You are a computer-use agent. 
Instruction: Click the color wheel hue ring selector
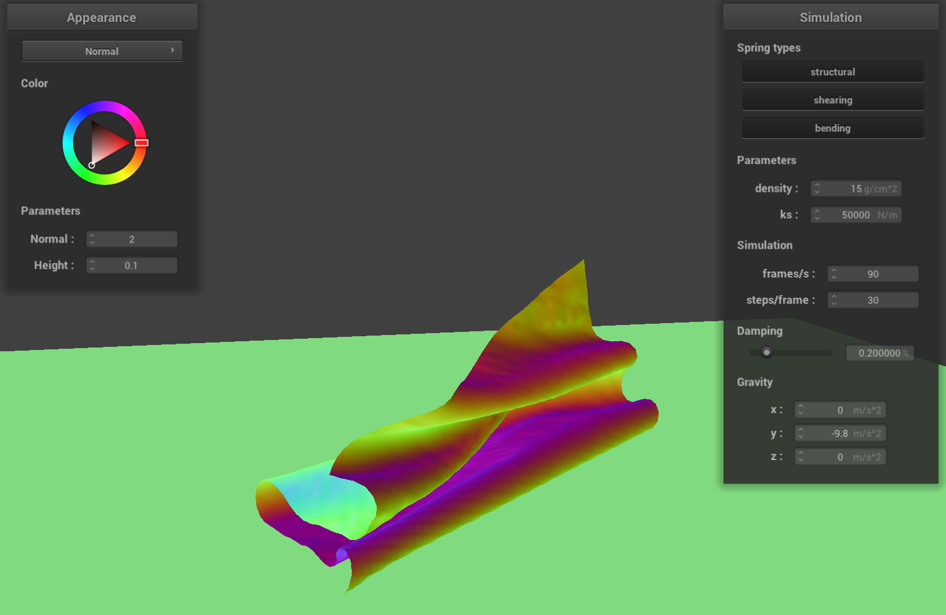141,143
